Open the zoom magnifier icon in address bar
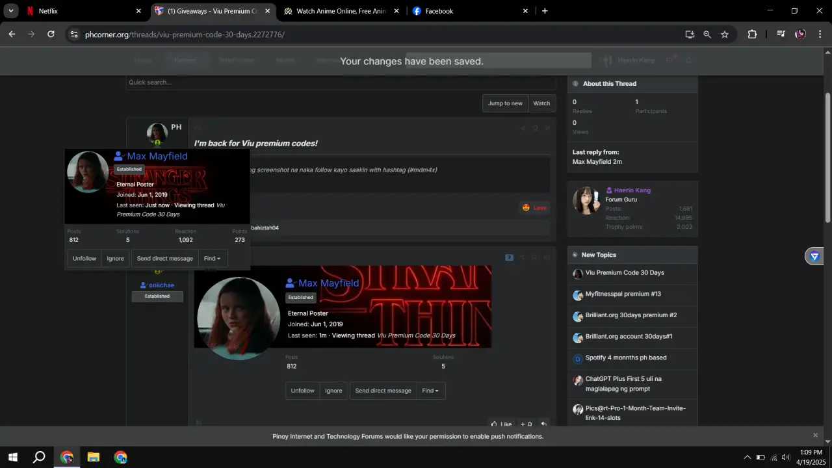Screen dimensions: 832x468 click(x=707, y=34)
